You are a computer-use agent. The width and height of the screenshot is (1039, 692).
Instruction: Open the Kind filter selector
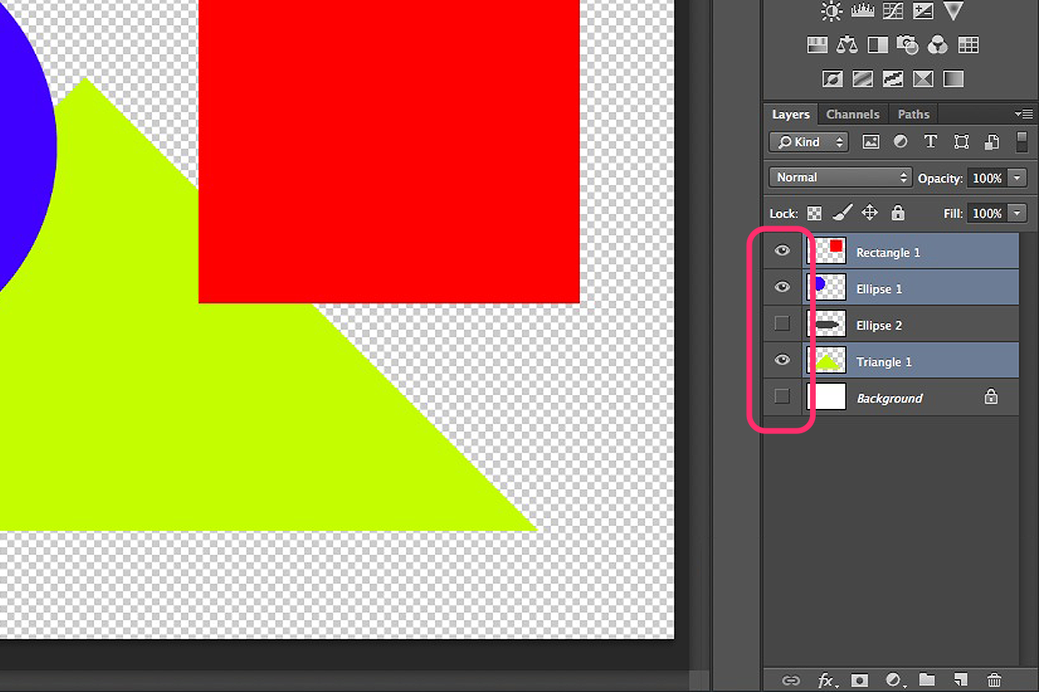tap(808, 141)
